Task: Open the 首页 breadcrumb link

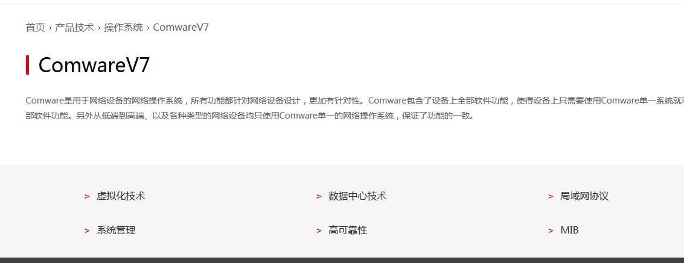Action: pyautogui.click(x=36, y=28)
